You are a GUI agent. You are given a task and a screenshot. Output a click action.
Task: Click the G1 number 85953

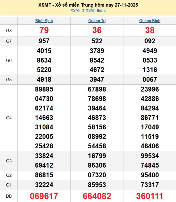pos(97,185)
